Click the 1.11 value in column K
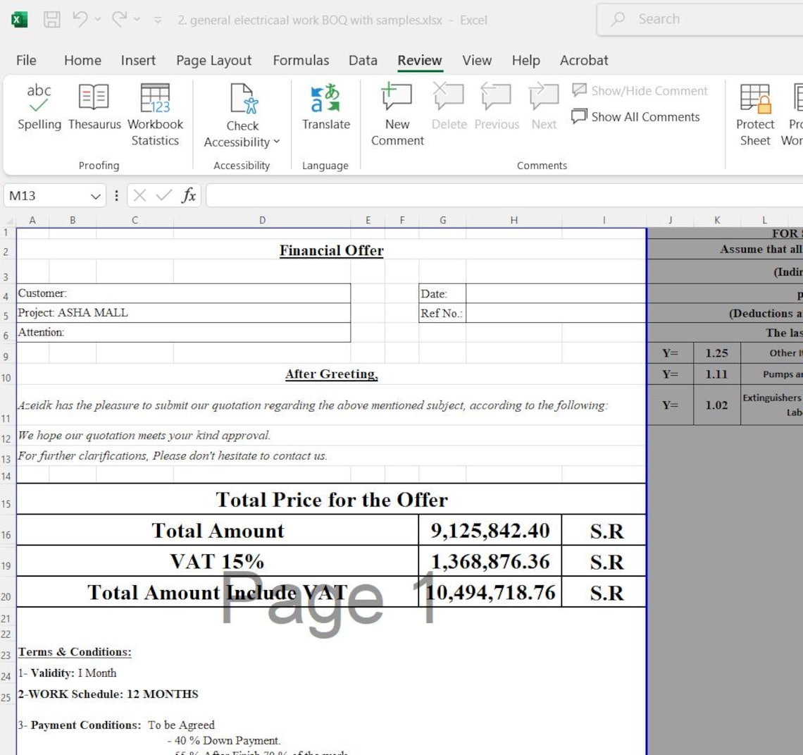803x755 pixels. pos(717,375)
